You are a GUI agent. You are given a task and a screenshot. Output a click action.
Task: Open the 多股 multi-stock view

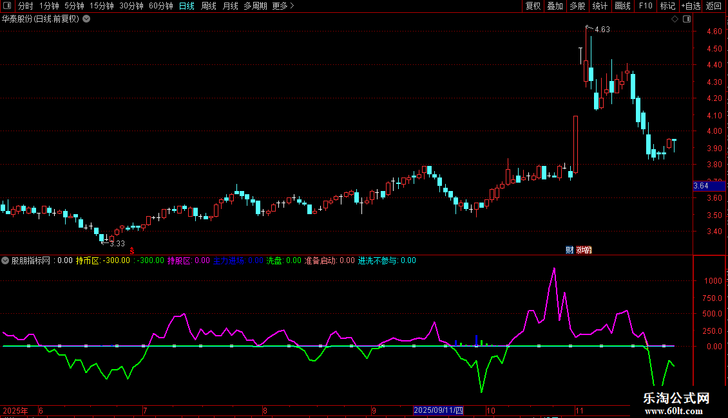[577, 6]
